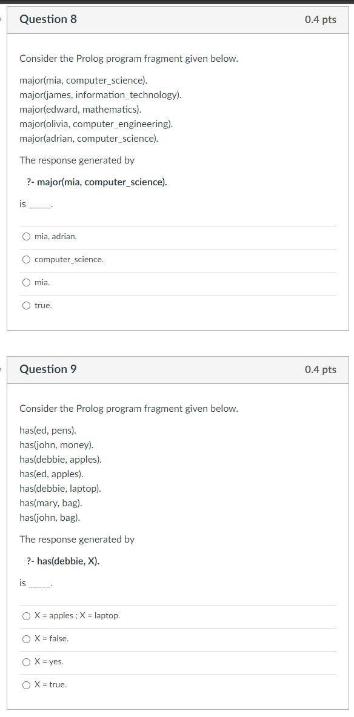Click the 0.4 pts label of Question 9

click(x=321, y=369)
